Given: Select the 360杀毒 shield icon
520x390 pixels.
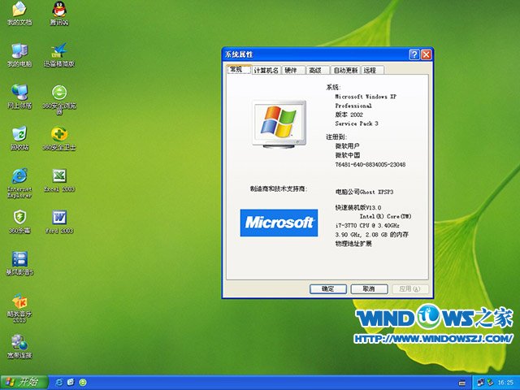Looking at the screenshot, I should 19,222.
